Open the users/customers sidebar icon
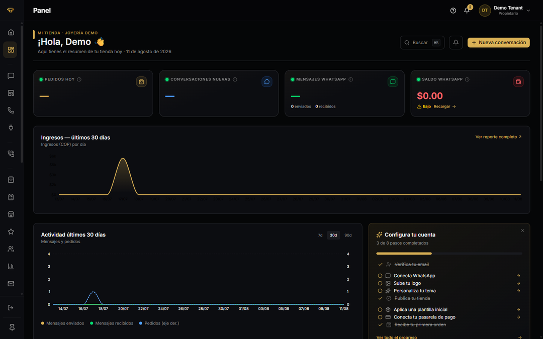Screen dimensions: 543x339 pos(11,249)
